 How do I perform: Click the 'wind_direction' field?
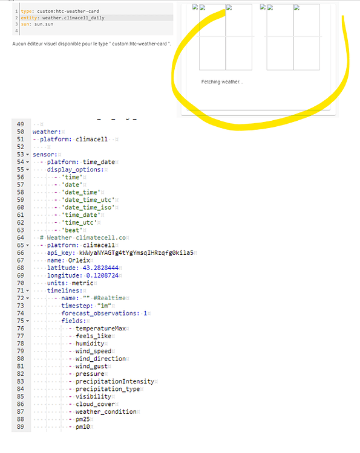(100, 359)
